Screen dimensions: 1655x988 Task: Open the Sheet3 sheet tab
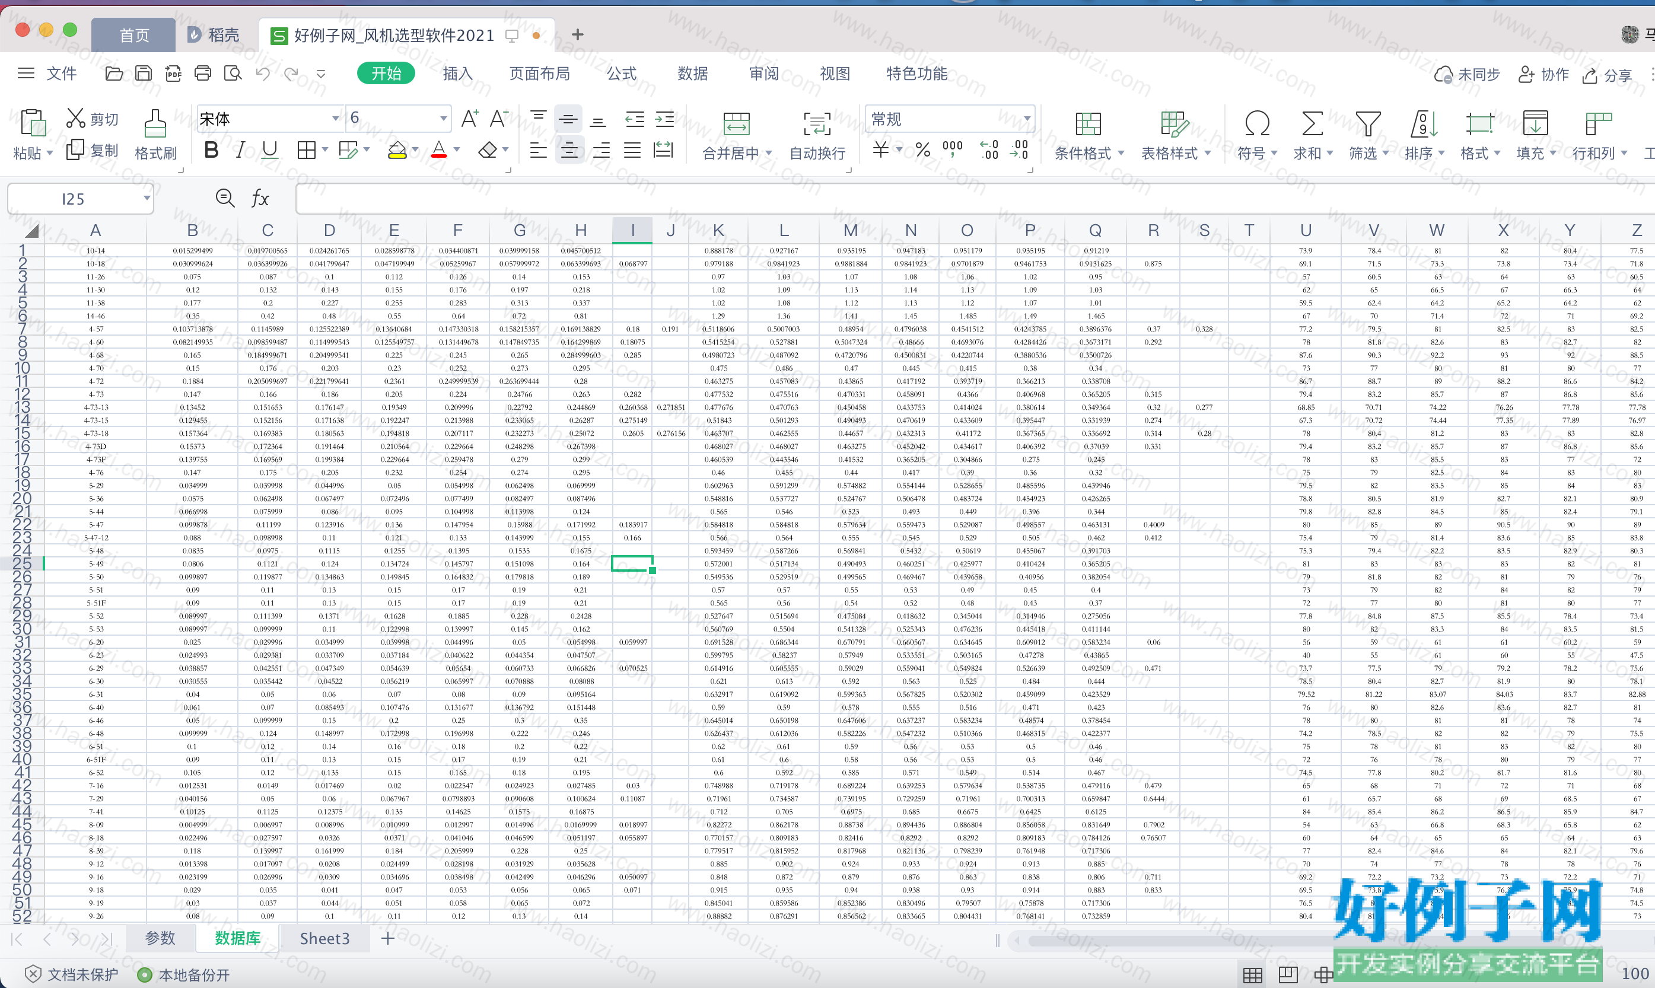tap(324, 938)
